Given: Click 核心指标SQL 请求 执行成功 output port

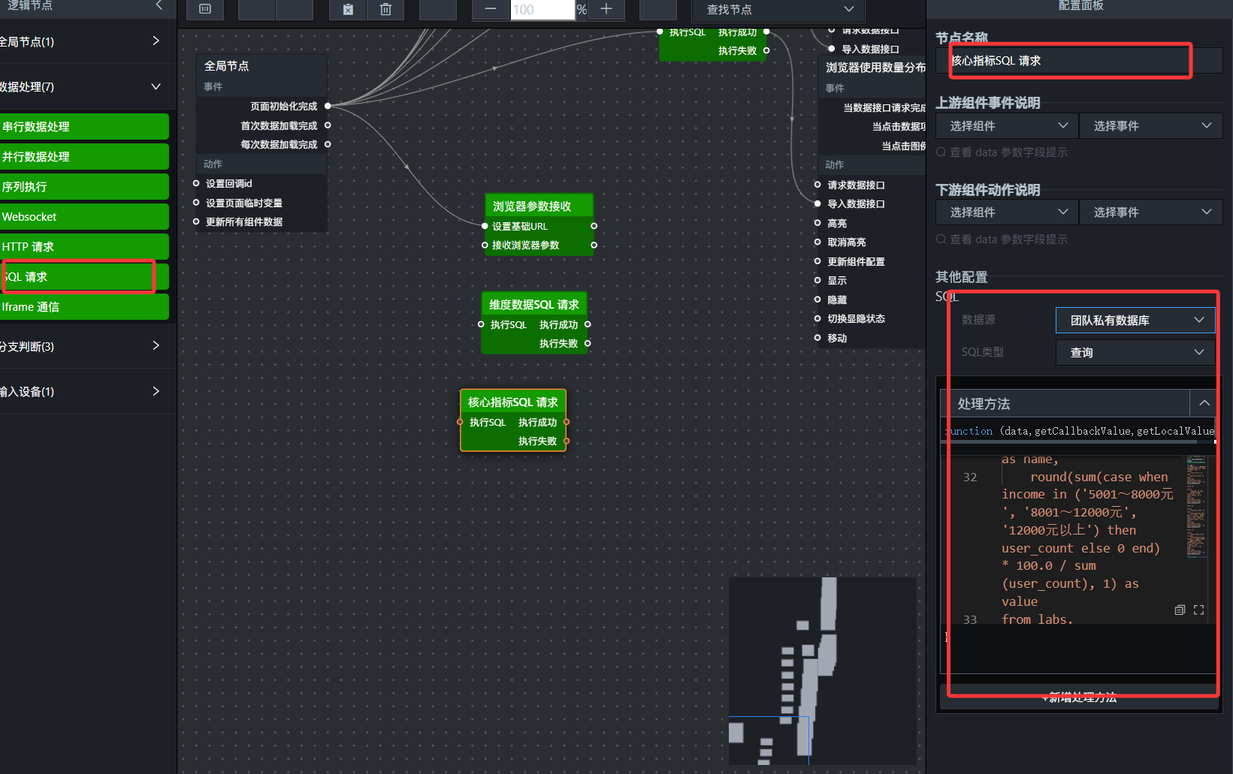Looking at the screenshot, I should [567, 422].
